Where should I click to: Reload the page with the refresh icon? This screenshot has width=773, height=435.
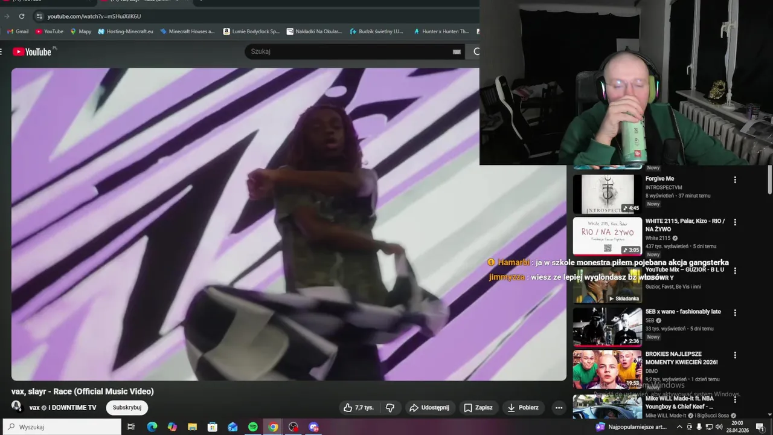22,16
